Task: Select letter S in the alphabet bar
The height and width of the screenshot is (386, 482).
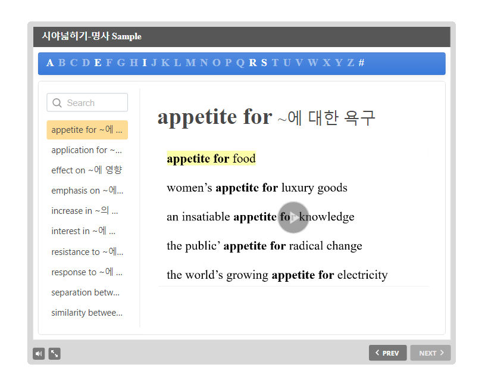Action: coord(264,63)
